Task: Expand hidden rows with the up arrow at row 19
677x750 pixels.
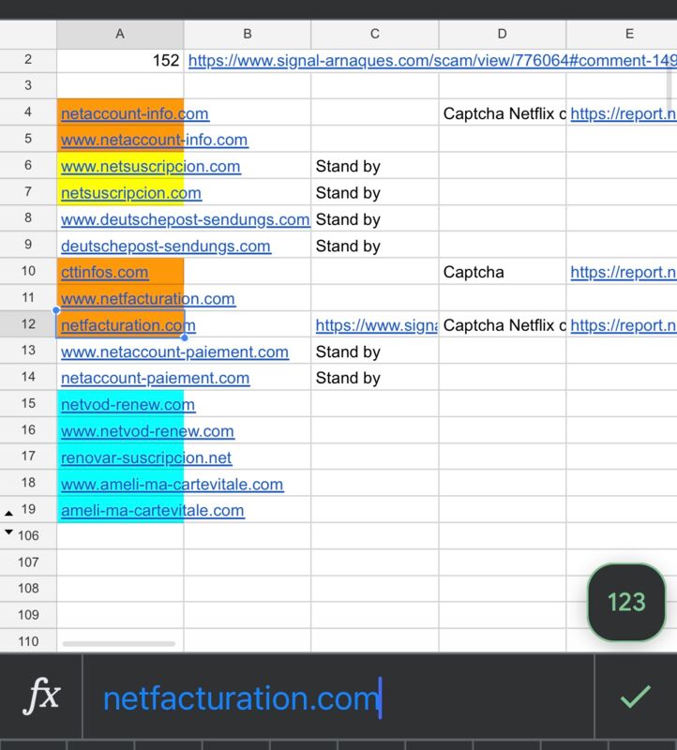Action: (x=8, y=513)
